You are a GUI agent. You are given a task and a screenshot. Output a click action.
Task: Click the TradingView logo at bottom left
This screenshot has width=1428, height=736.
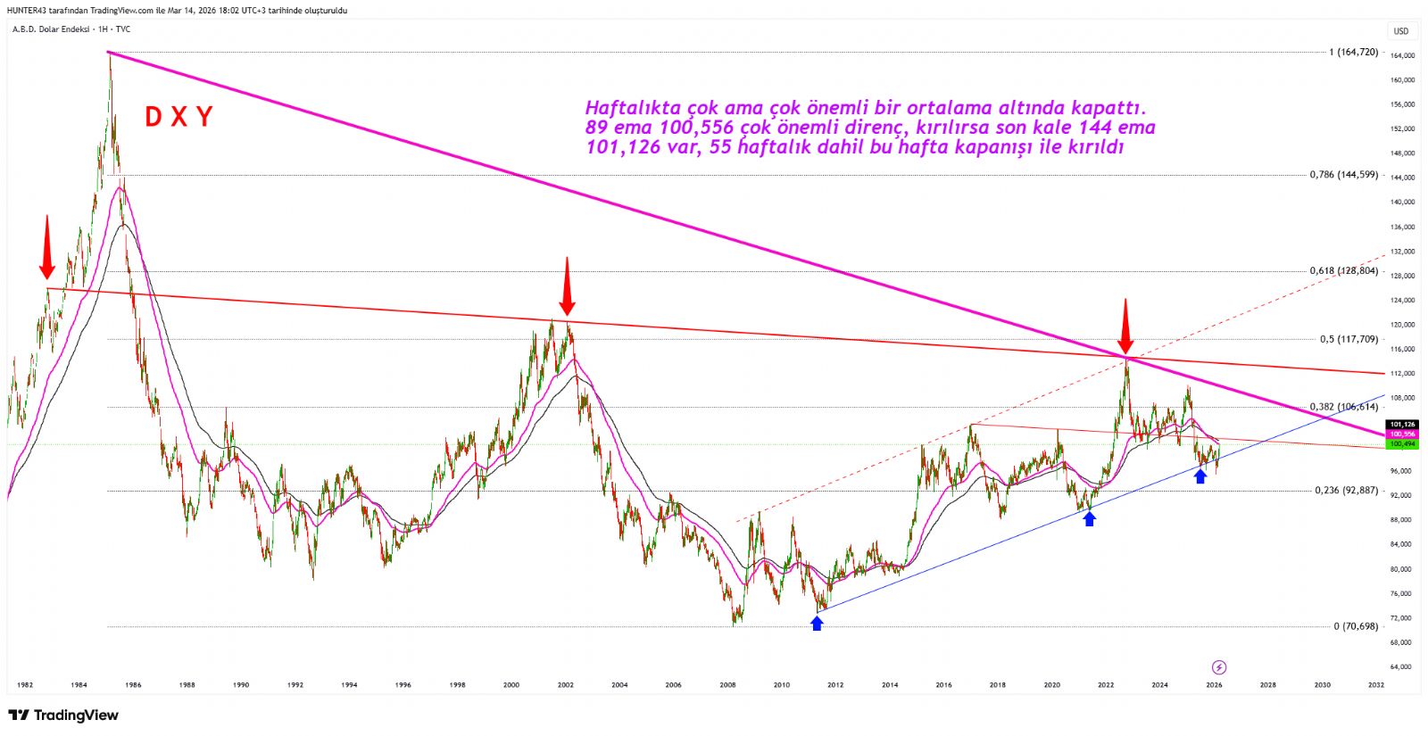tap(62, 715)
